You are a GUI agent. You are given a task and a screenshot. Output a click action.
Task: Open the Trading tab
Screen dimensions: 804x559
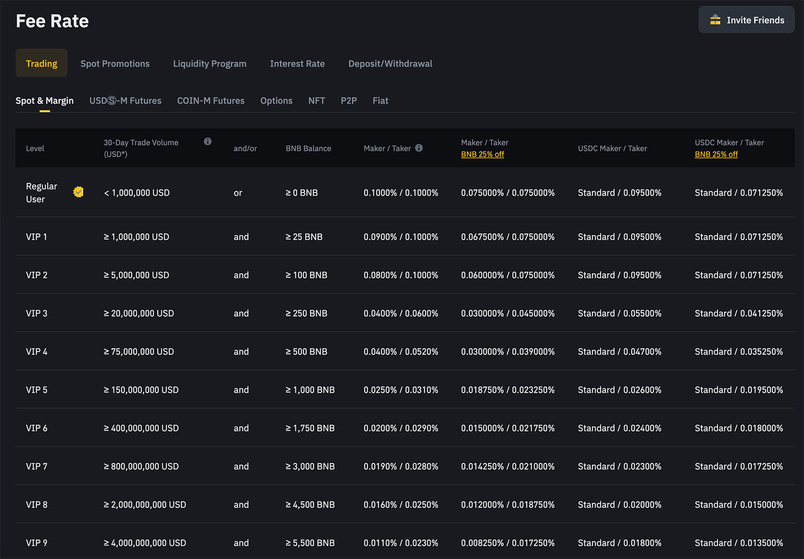[x=42, y=64]
